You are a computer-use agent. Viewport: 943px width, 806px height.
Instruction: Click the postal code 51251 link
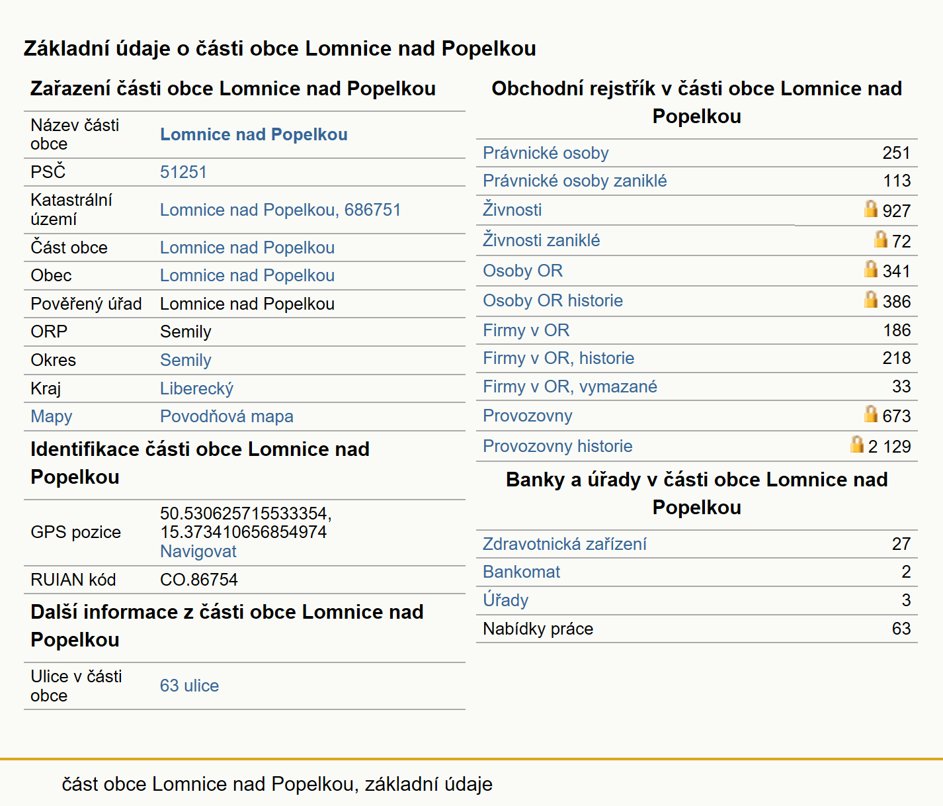pos(183,172)
